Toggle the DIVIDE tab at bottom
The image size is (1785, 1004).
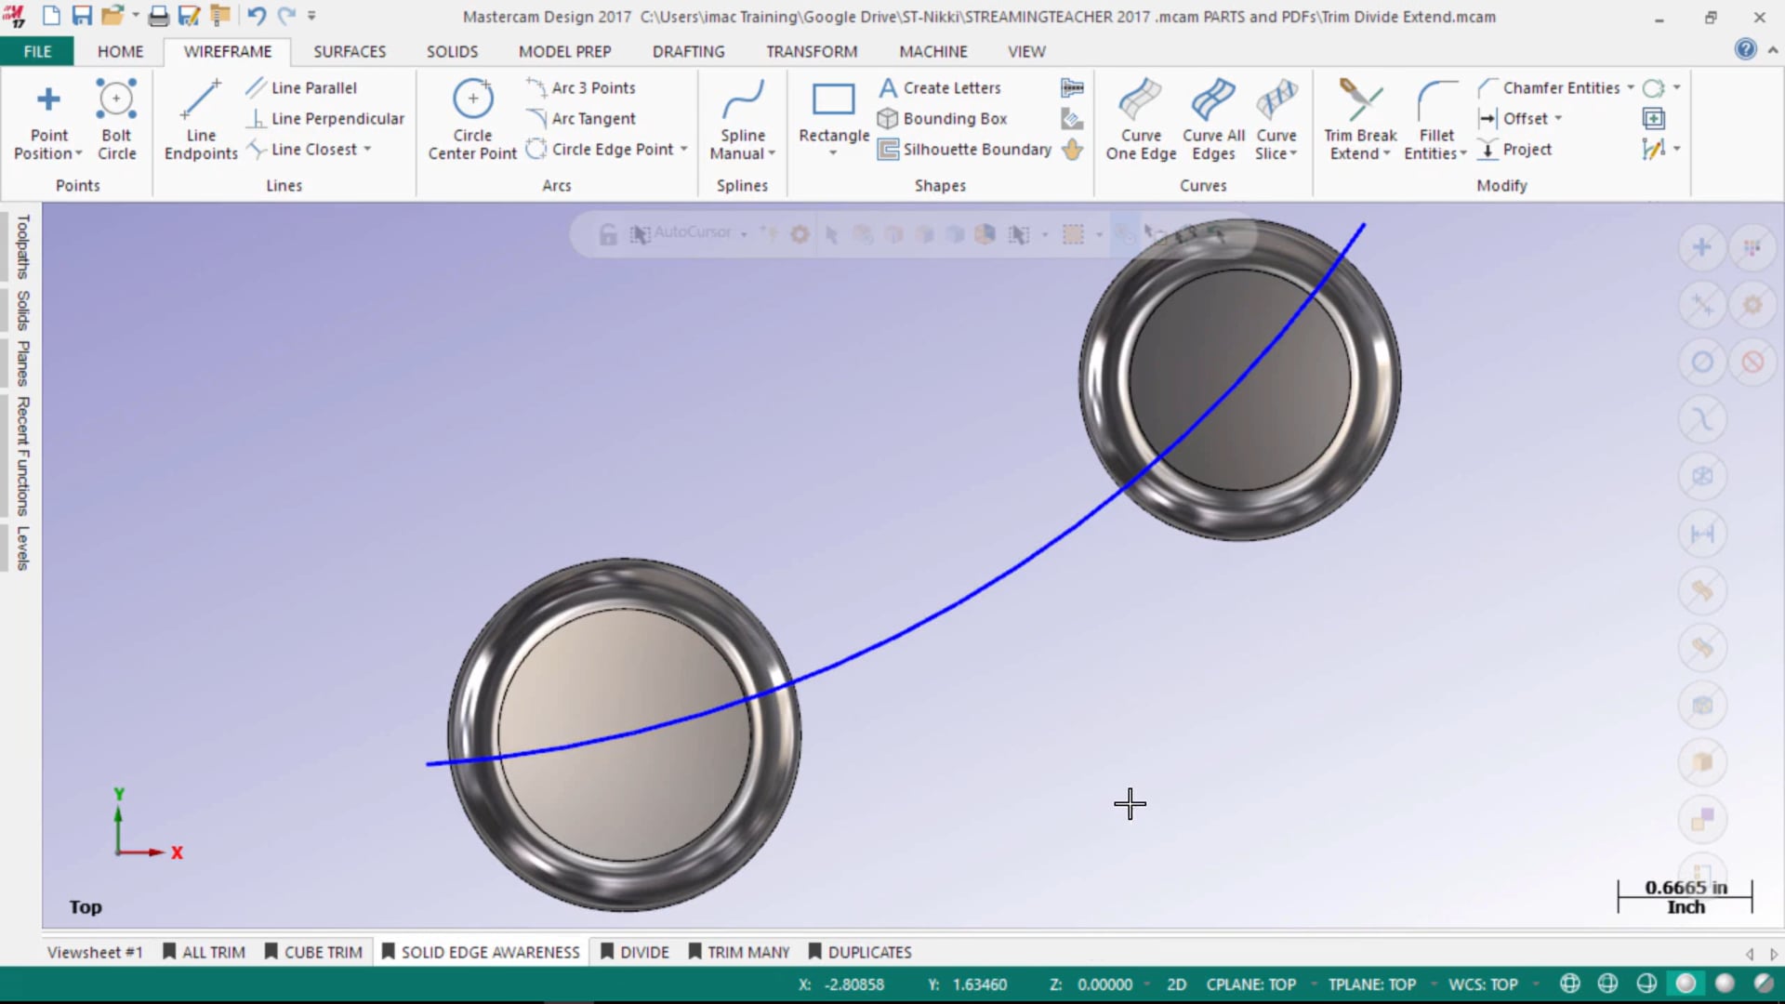pyautogui.click(x=639, y=951)
